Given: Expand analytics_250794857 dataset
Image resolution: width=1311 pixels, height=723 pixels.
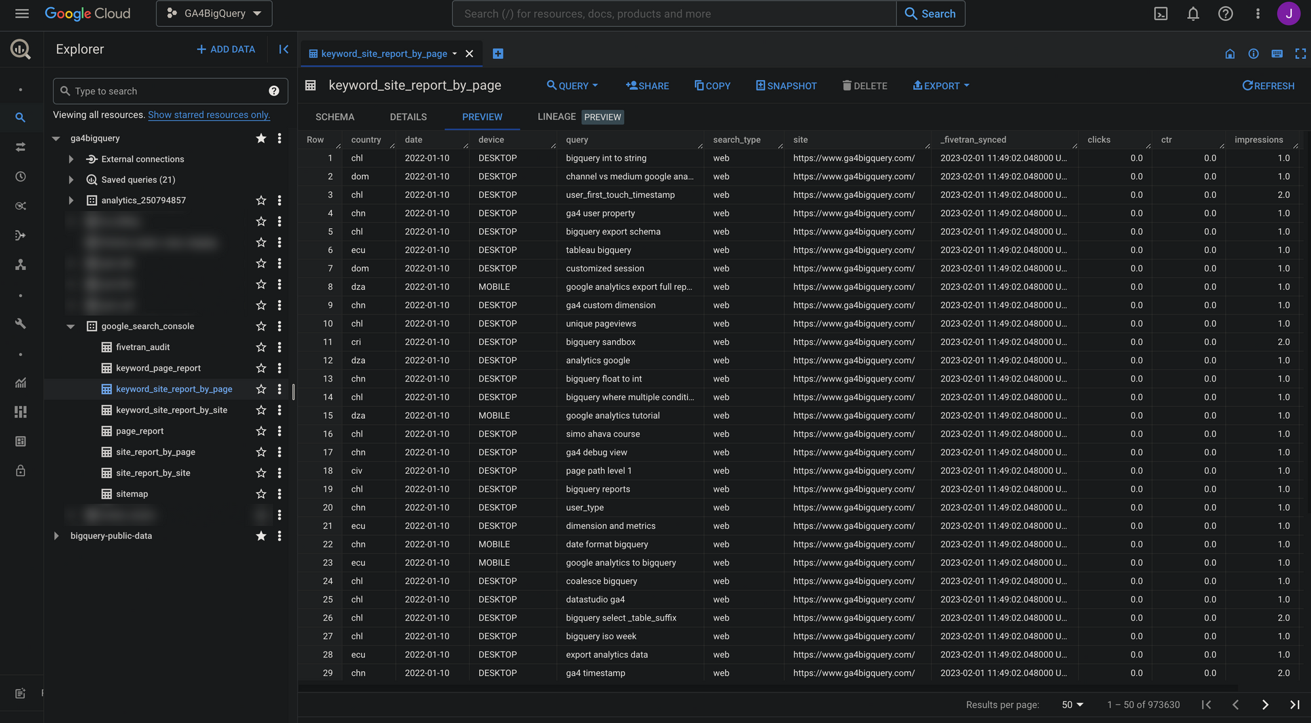Looking at the screenshot, I should (71, 201).
